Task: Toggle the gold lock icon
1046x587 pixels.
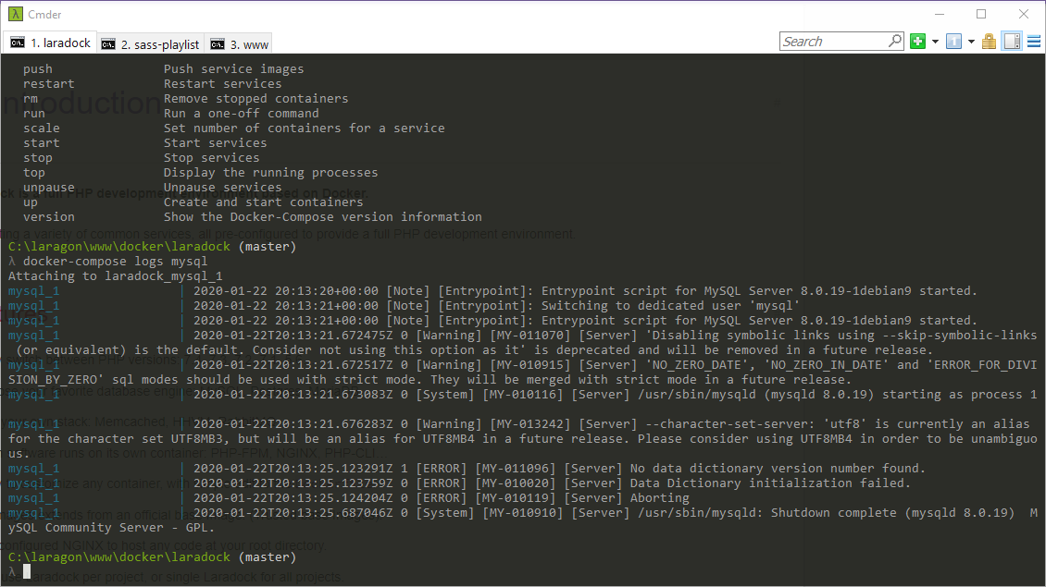Action: [989, 42]
